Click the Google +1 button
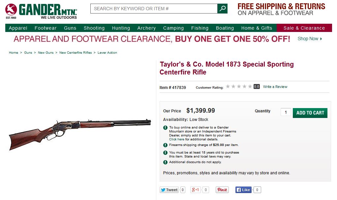The image size is (337, 200). (195, 190)
